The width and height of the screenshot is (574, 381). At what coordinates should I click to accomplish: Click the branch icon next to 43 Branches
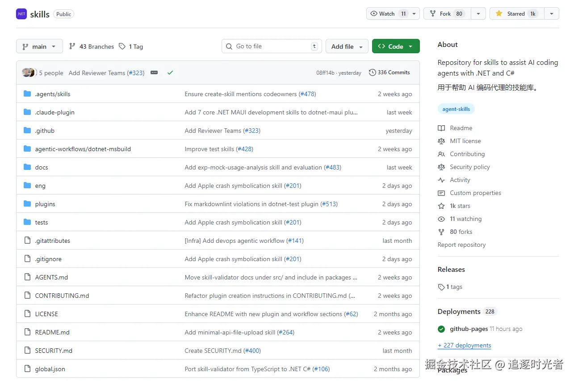pos(72,46)
